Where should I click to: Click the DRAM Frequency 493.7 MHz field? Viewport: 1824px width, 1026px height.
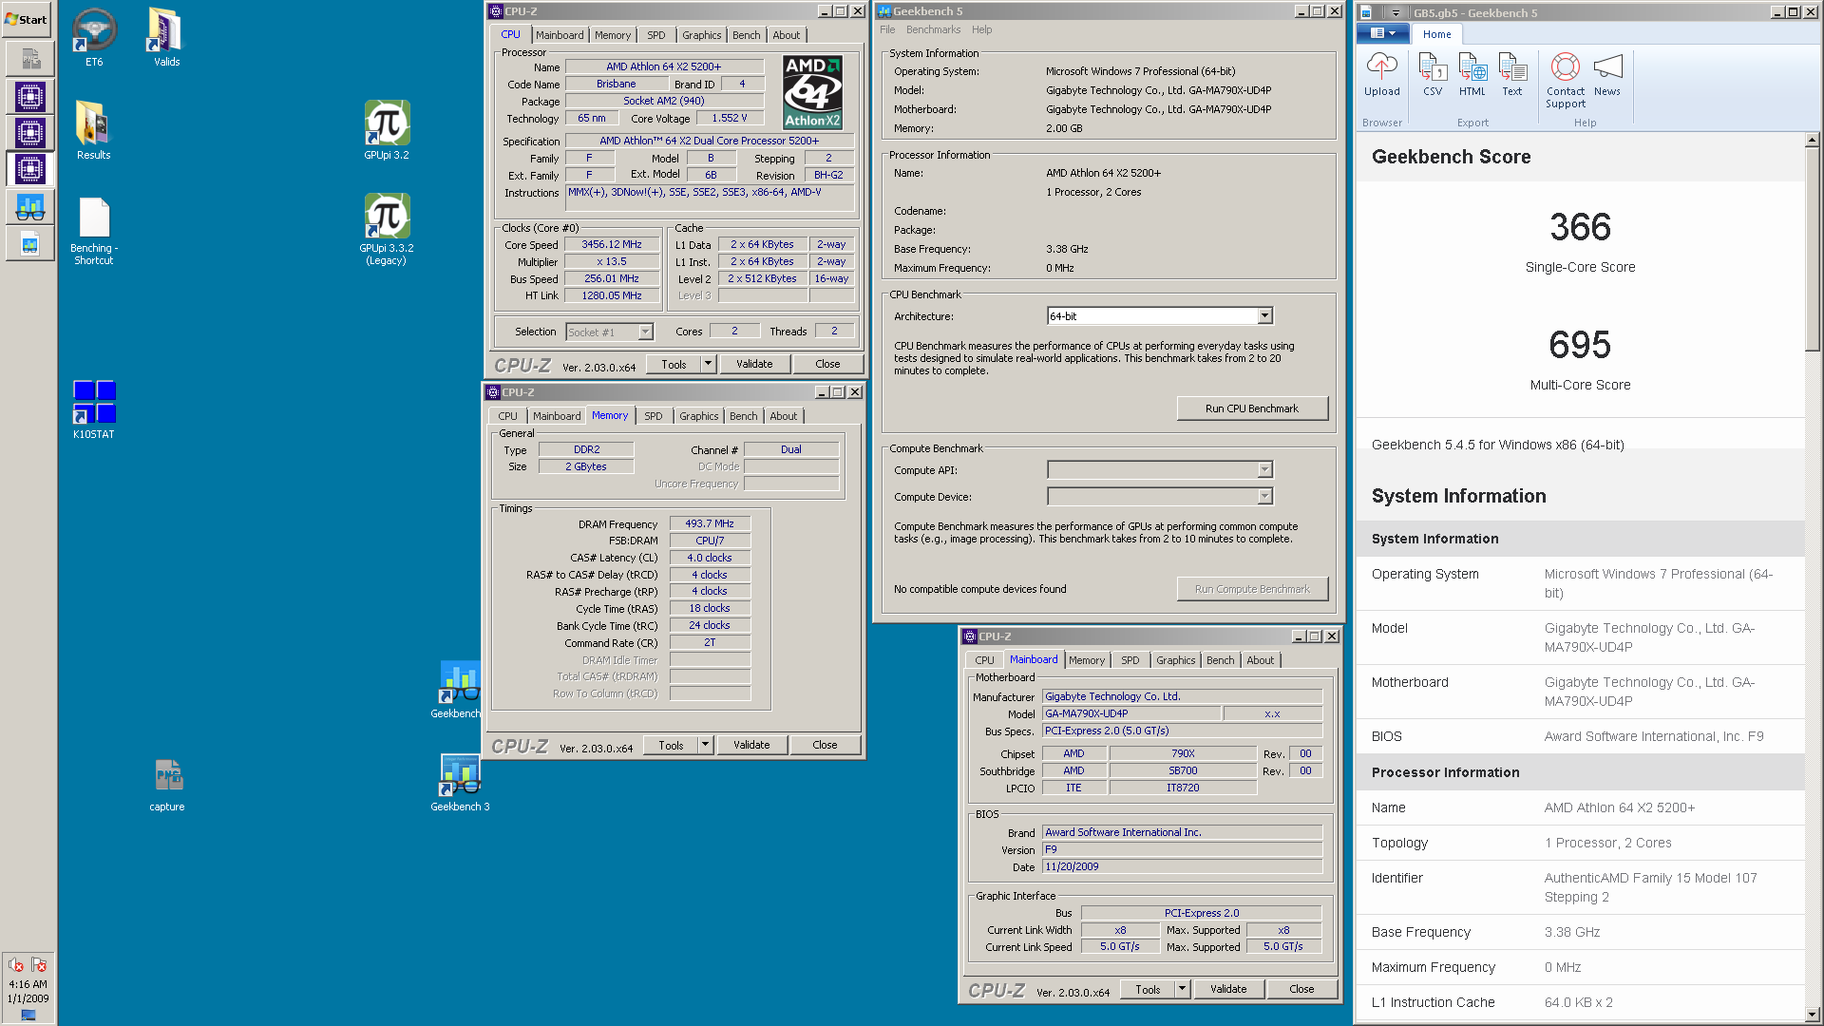pyautogui.click(x=710, y=523)
